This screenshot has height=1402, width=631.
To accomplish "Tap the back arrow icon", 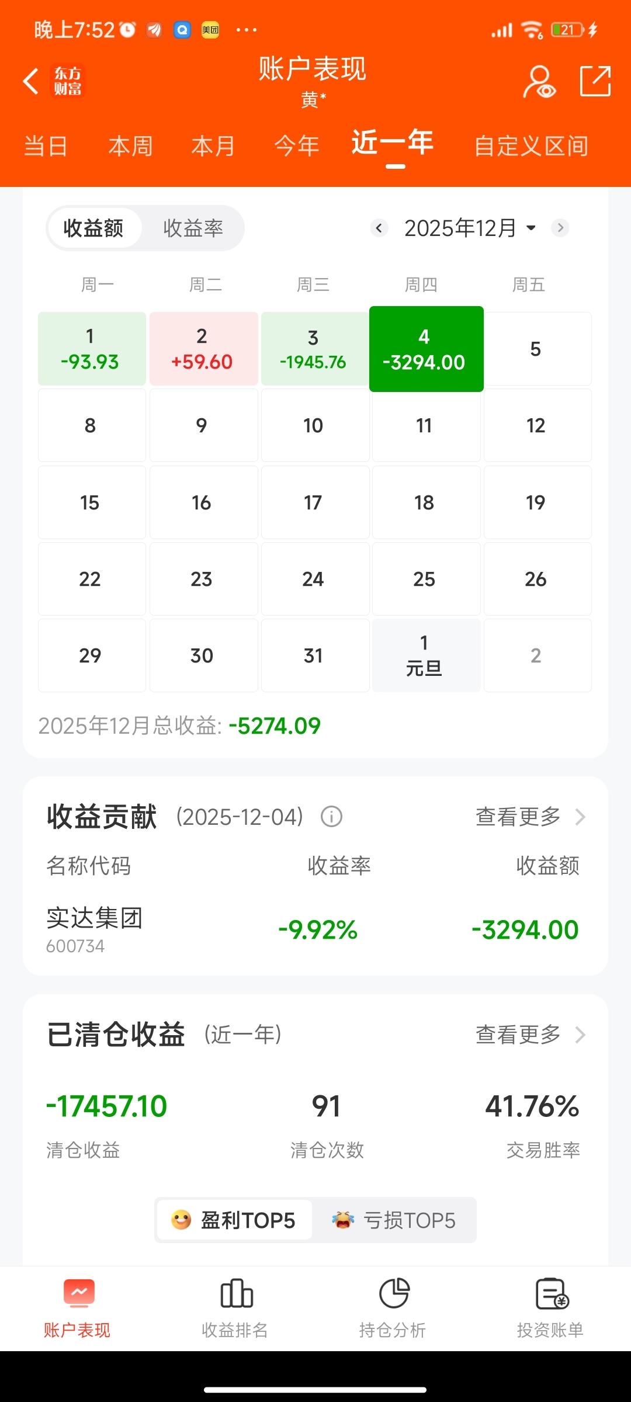I will coord(30,81).
